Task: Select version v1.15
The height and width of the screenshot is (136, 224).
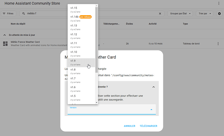Action: [x=81, y=9]
